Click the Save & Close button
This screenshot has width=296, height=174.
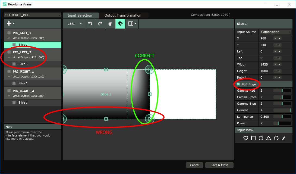(x=219, y=165)
